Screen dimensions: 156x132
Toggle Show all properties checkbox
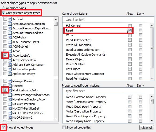click(x=64, y=127)
